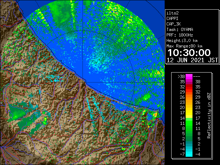220x165 pixels.
Task: Click the orange 26-29 dBZ color band
Action: (x=189, y=97)
